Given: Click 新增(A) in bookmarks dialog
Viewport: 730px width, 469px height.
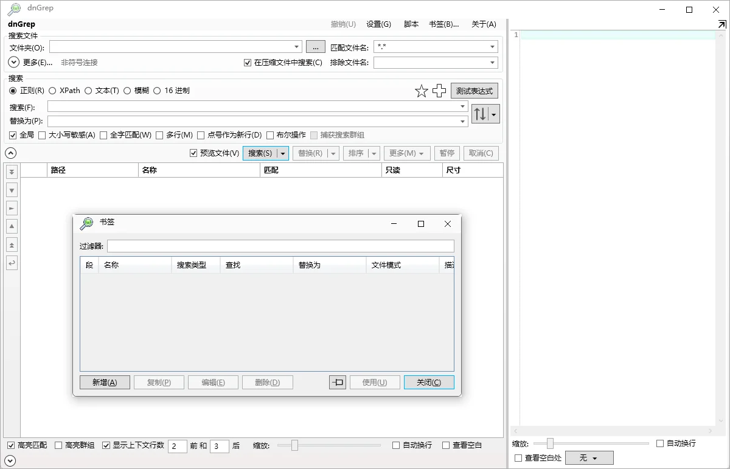Looking at the screenshot, I should click(x=105, y=382).
